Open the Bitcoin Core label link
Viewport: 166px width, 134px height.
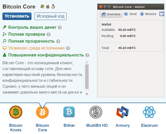pyautogui.click(x=42, y=128)
